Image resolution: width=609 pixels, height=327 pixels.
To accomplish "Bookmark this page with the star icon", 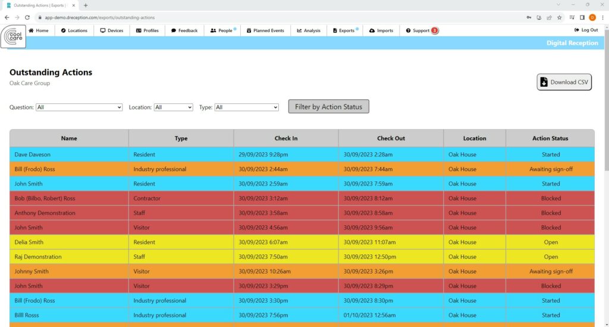I will (559, 18).
